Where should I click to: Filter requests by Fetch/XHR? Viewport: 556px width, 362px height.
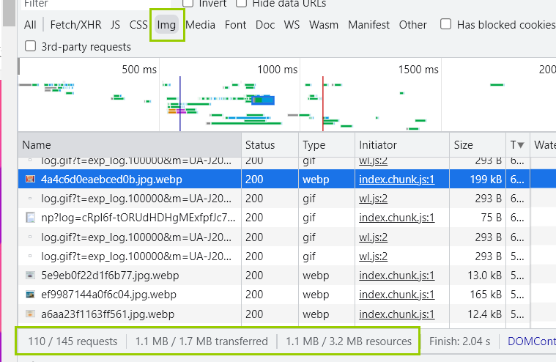coord(75,25)
